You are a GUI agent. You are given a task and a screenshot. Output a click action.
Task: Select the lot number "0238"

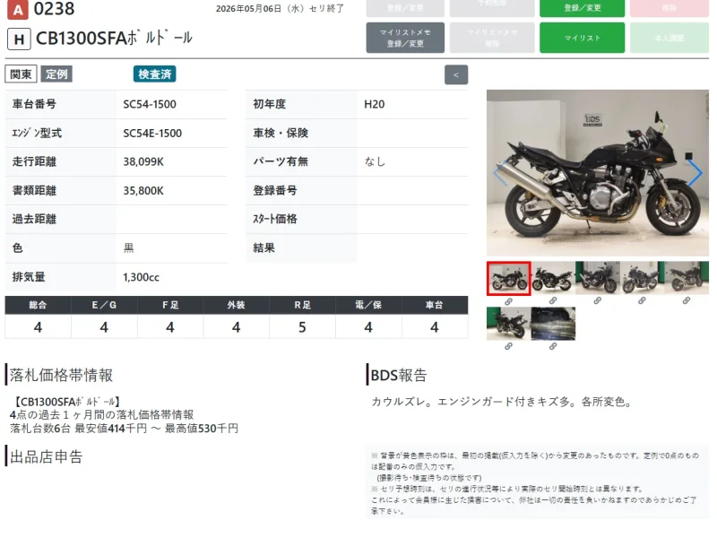[54, 9]
